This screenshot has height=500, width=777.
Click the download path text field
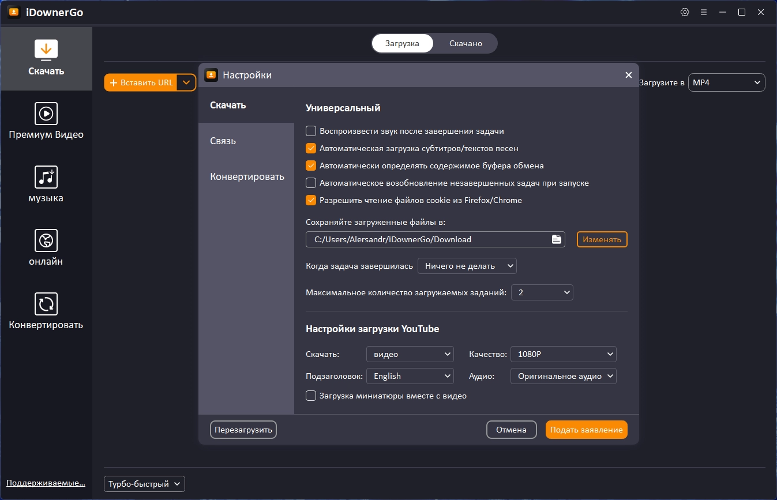click(x=427, y=239)
